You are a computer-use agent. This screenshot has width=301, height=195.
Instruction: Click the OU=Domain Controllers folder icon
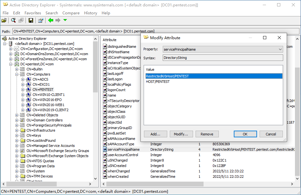pos(23,120)
